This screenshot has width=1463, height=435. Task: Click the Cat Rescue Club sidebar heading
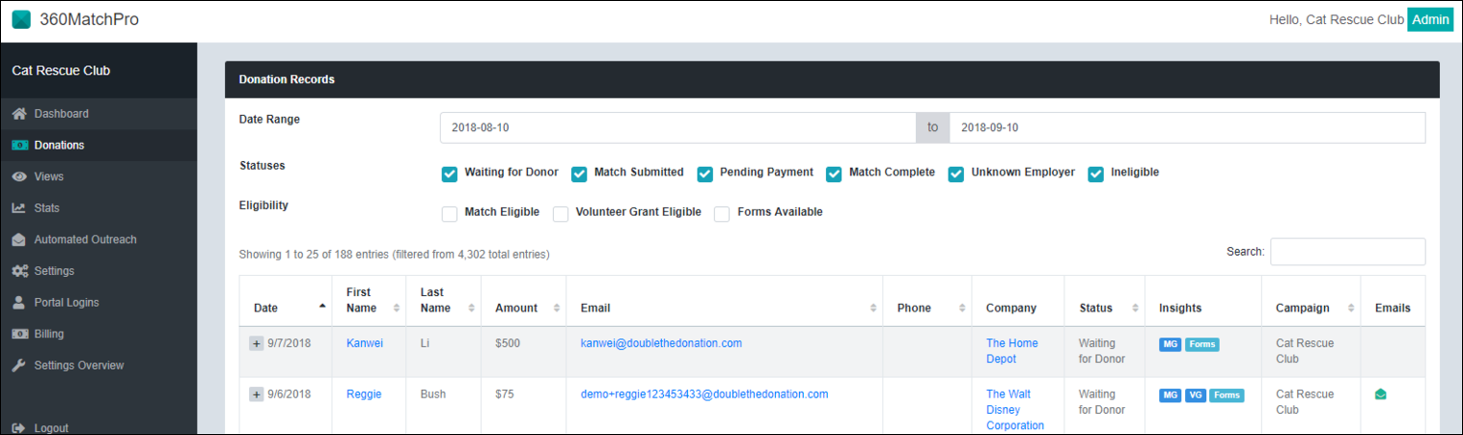tap(61, 71)
